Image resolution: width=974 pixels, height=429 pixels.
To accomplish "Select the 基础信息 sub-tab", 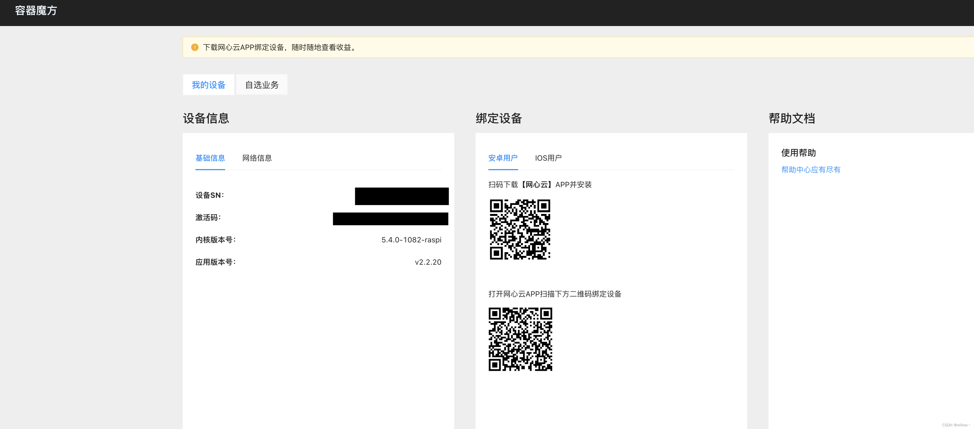I will [x=210, y=158].
